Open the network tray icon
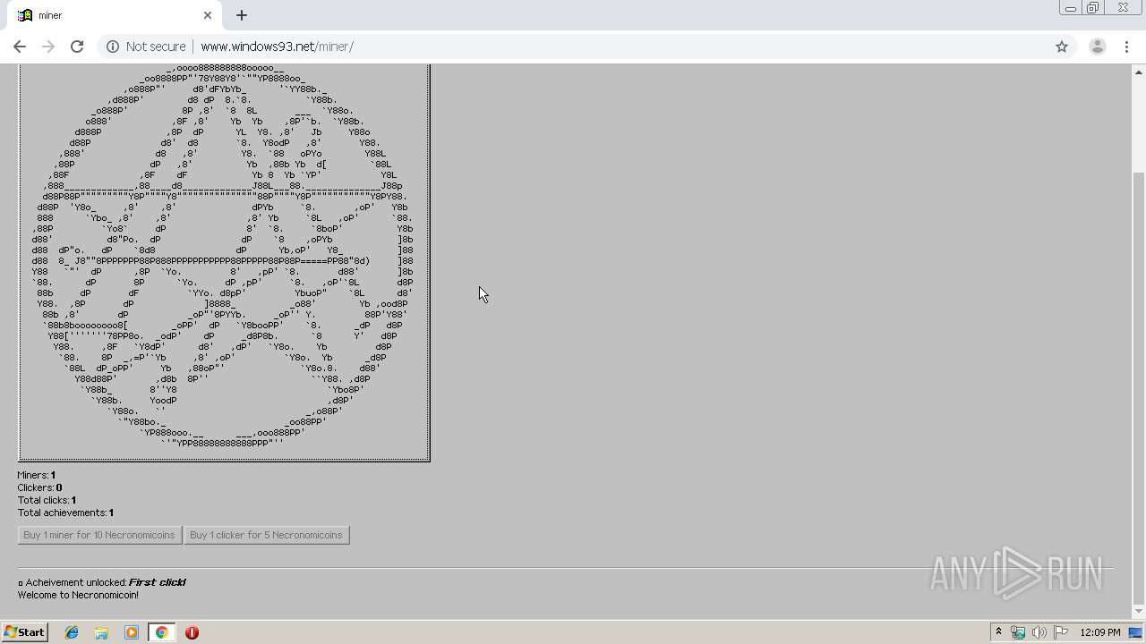The image size is (1146, 644). [1018, 632]
